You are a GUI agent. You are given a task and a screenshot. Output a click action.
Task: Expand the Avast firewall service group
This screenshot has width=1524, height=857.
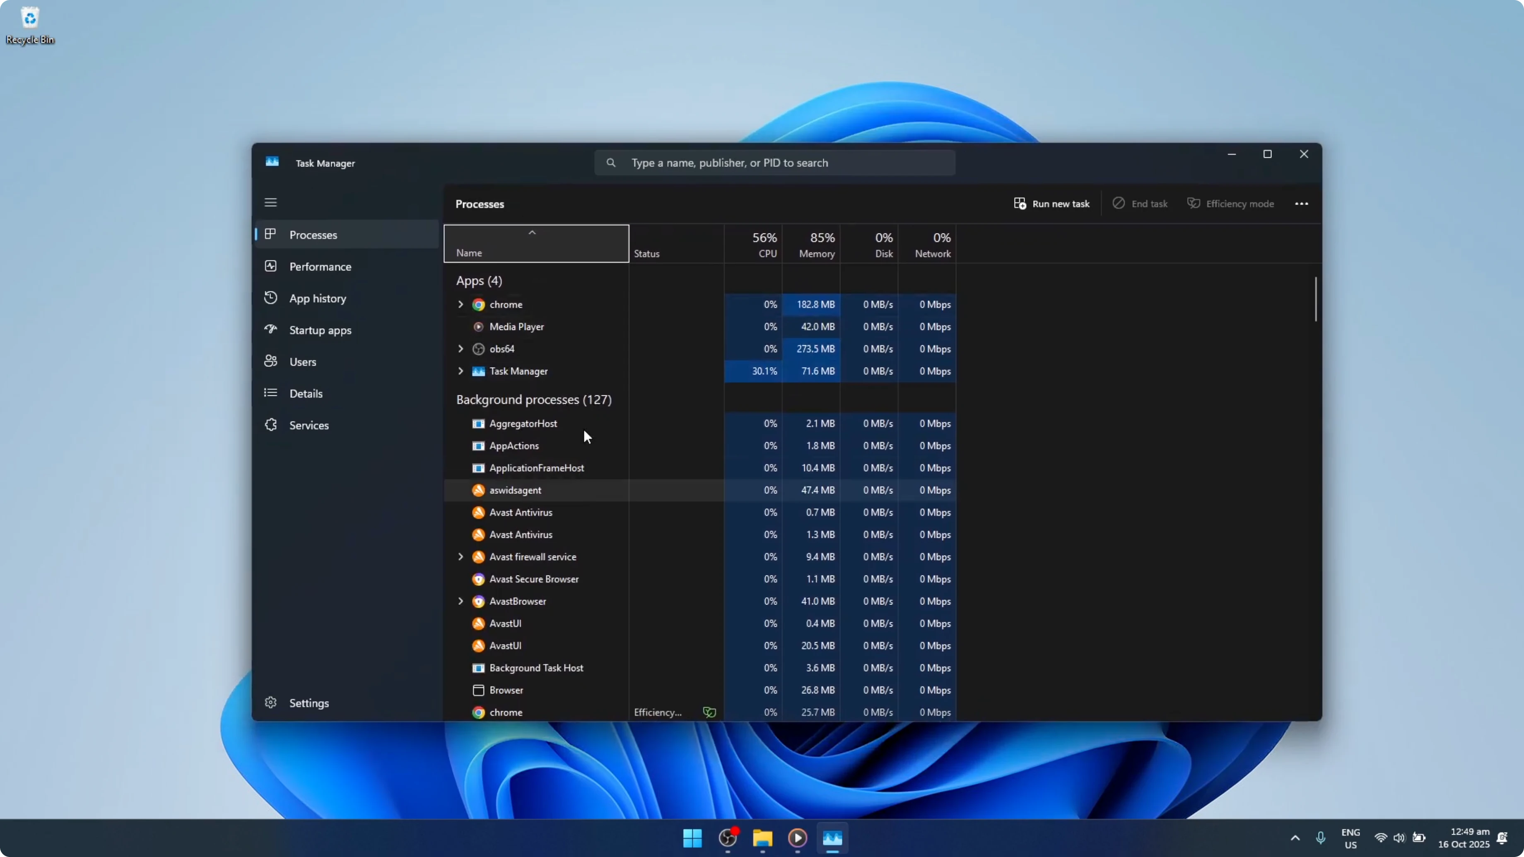pyautogui.click(x=460, y=557)
